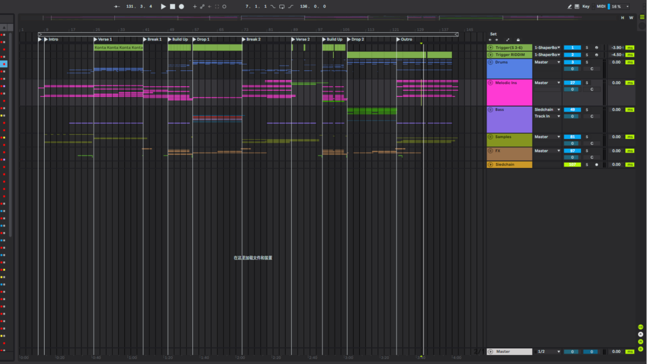Click the lock icon under Set

518,40
